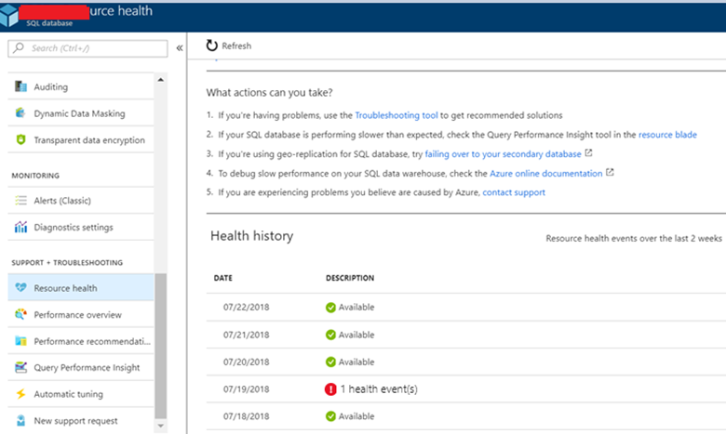Image resolution: width=726 pixels, height=434 pixels.
Task: Click 'What actions can you take?' heading
Action: 270,92
